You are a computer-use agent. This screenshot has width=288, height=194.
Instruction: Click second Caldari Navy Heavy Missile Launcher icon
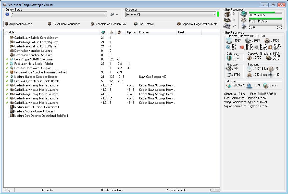point(12,89)
